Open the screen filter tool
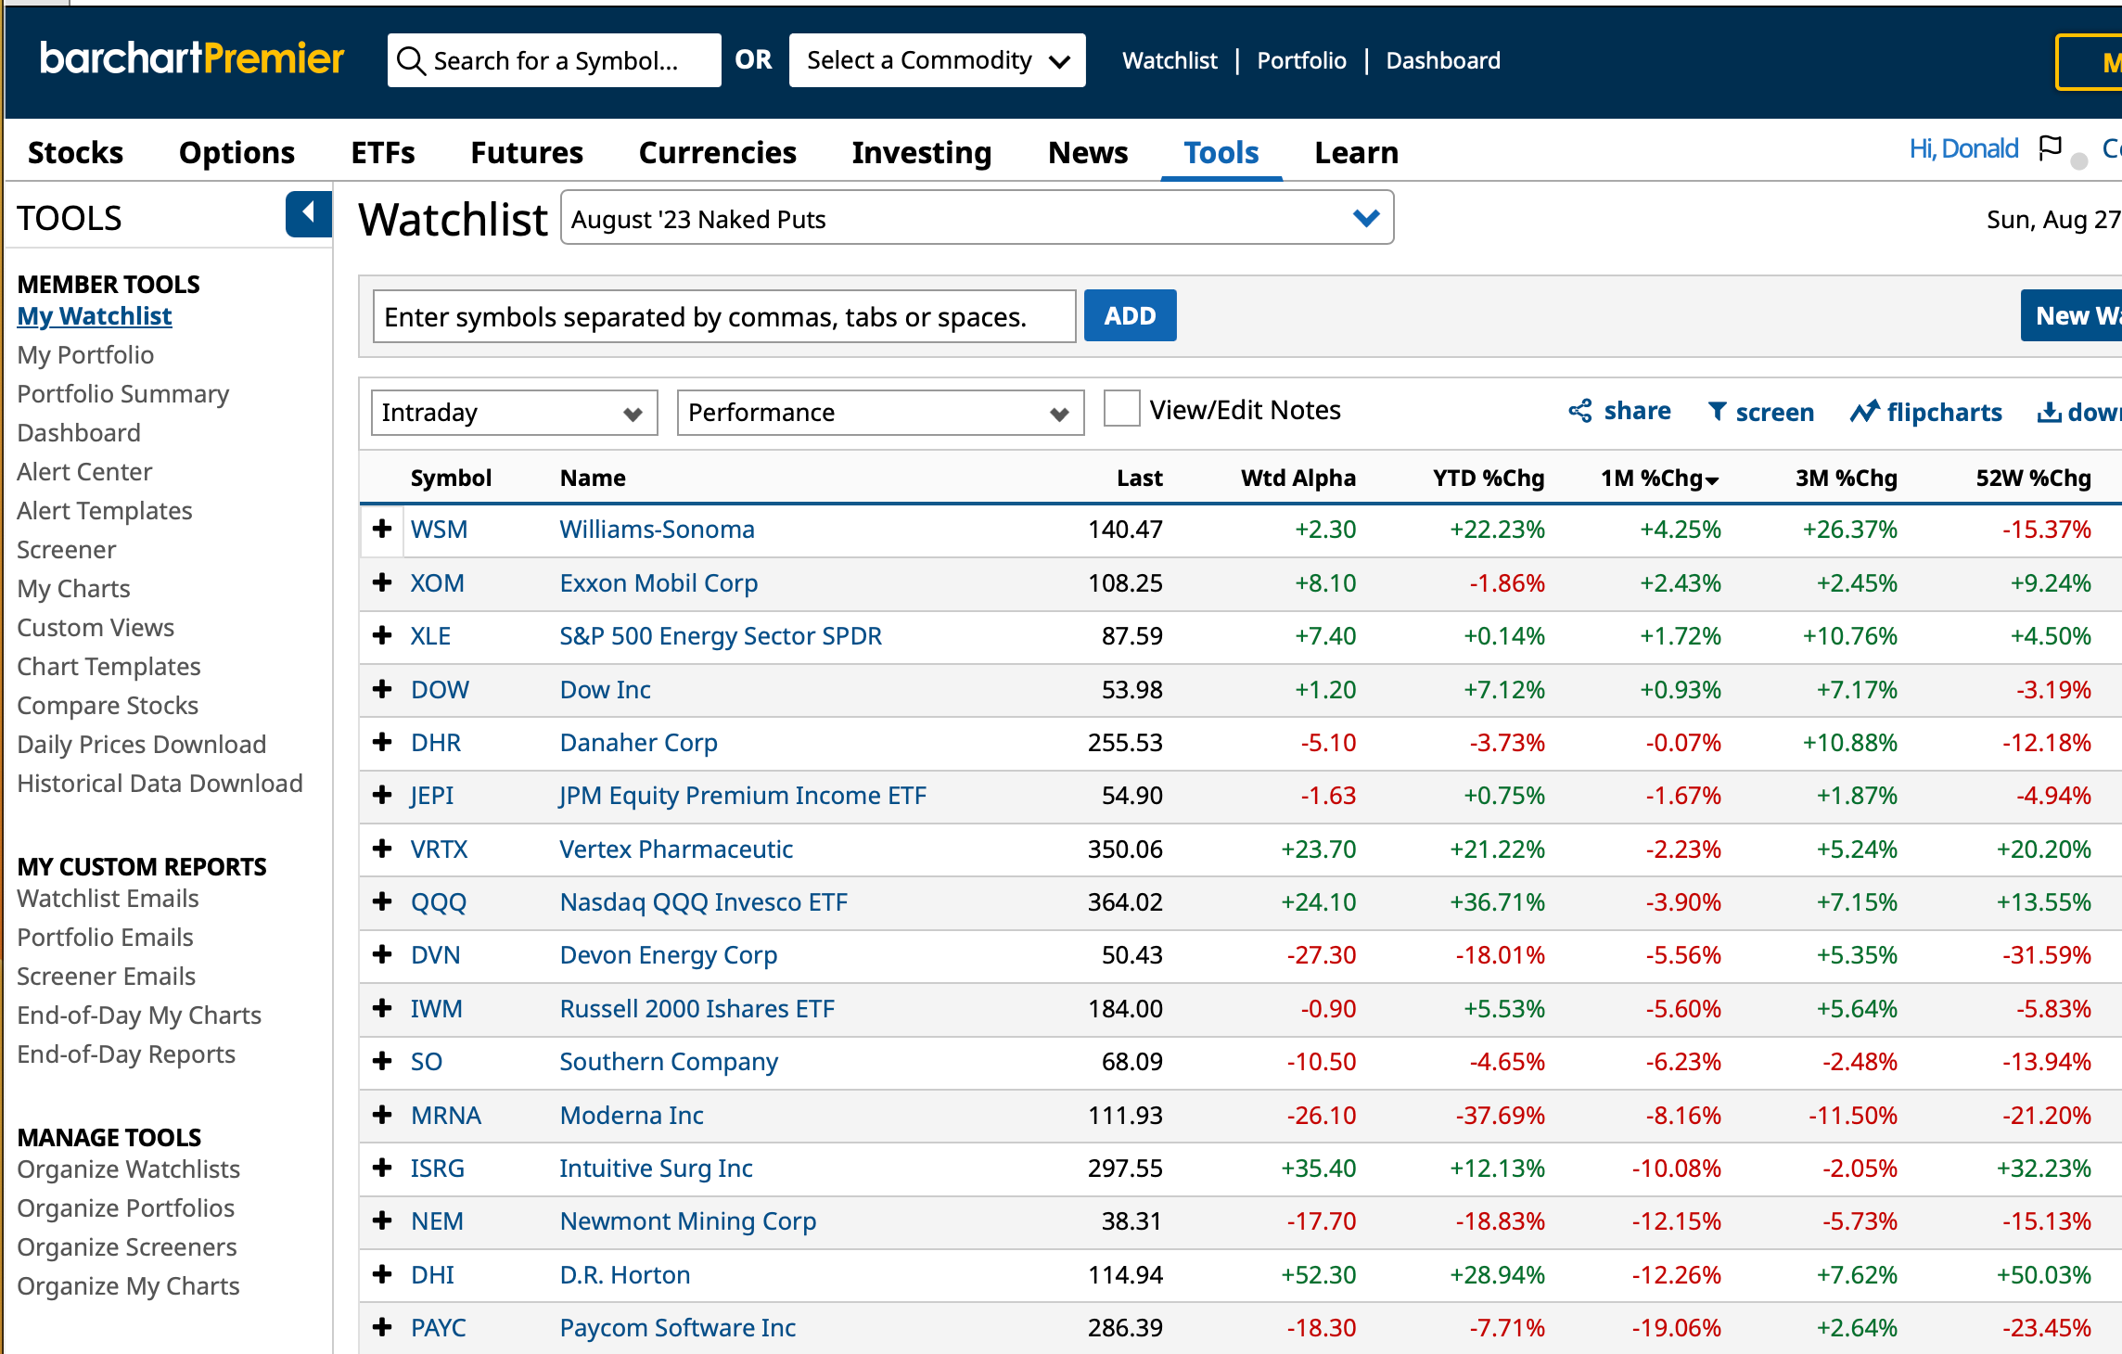 click(1760, 412)
